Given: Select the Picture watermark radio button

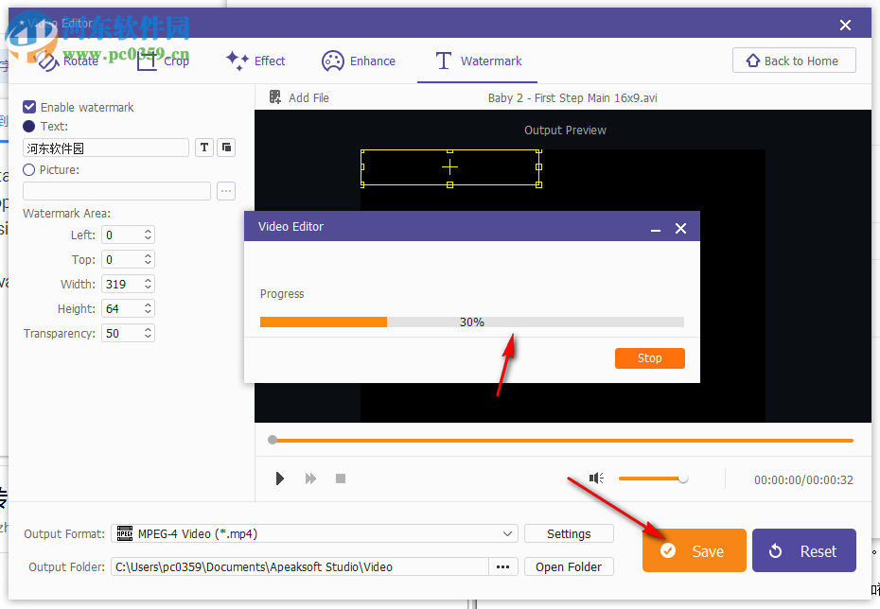Looking at the screenshot, I should point(27,169).
